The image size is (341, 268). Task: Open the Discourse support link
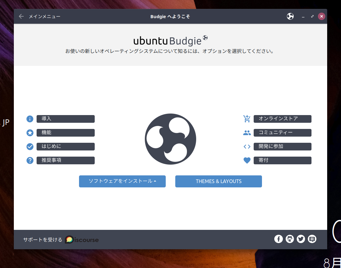coord(82,240)
